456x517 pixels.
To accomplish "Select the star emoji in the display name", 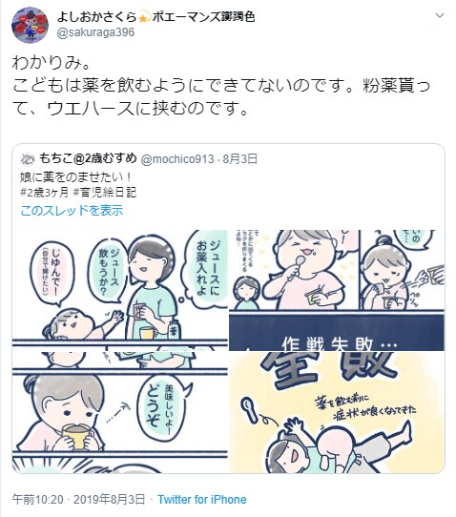I will [x=144, y=17].
